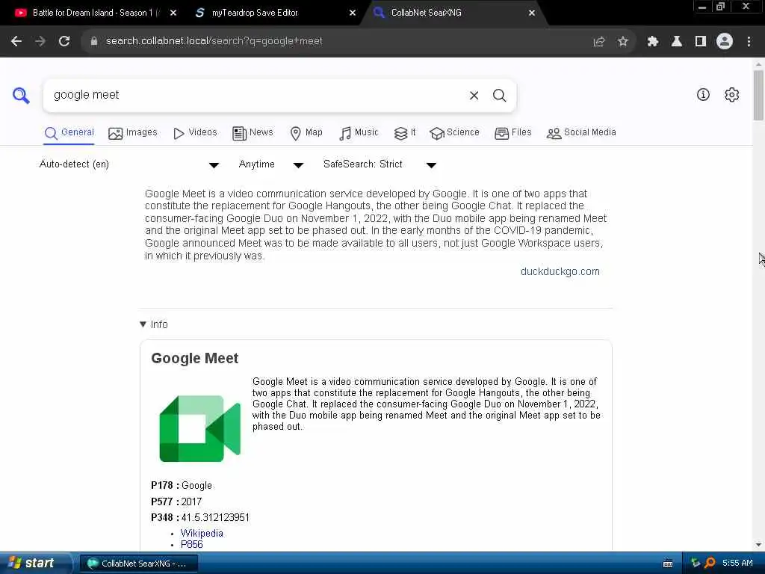Bookmark this page with the star icon
The width and height of the screenshot is (765, 574).
623,42
